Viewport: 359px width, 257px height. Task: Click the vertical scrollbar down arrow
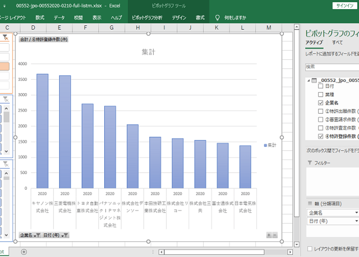click(296, 245)
